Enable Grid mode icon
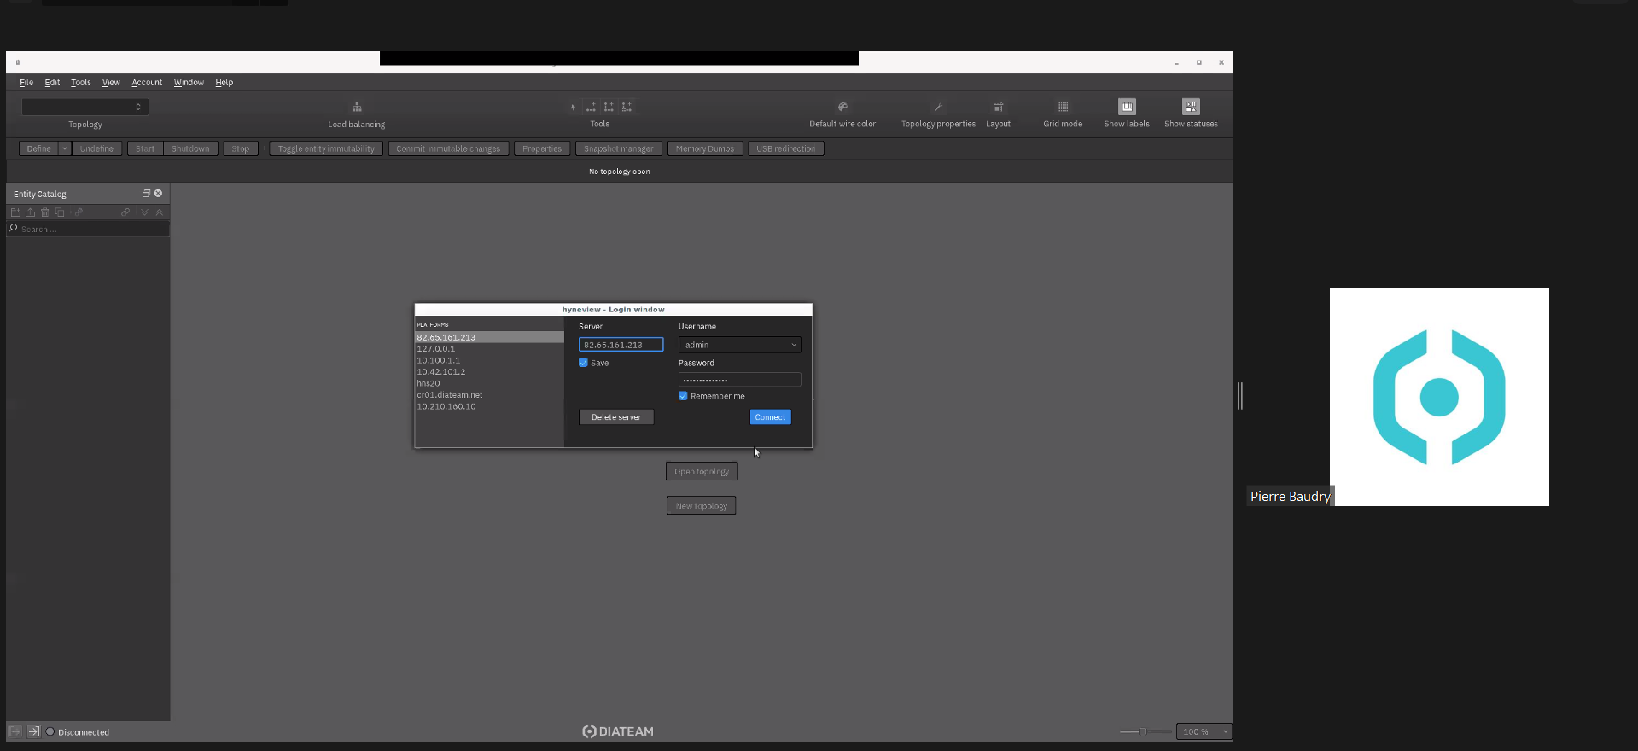Image resolution: width=1638 pixels, height=751 pixels. [x=1063, y=108]
